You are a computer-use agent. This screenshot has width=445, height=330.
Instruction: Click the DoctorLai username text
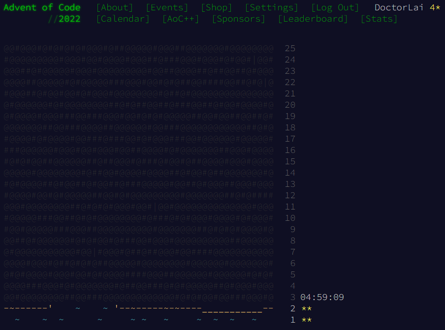[399, 7]
